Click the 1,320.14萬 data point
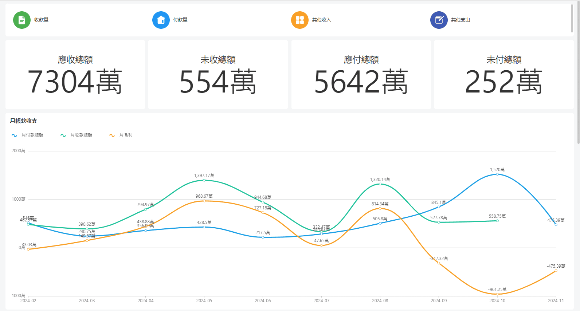The image size is (580, 311). coord(380,184)
